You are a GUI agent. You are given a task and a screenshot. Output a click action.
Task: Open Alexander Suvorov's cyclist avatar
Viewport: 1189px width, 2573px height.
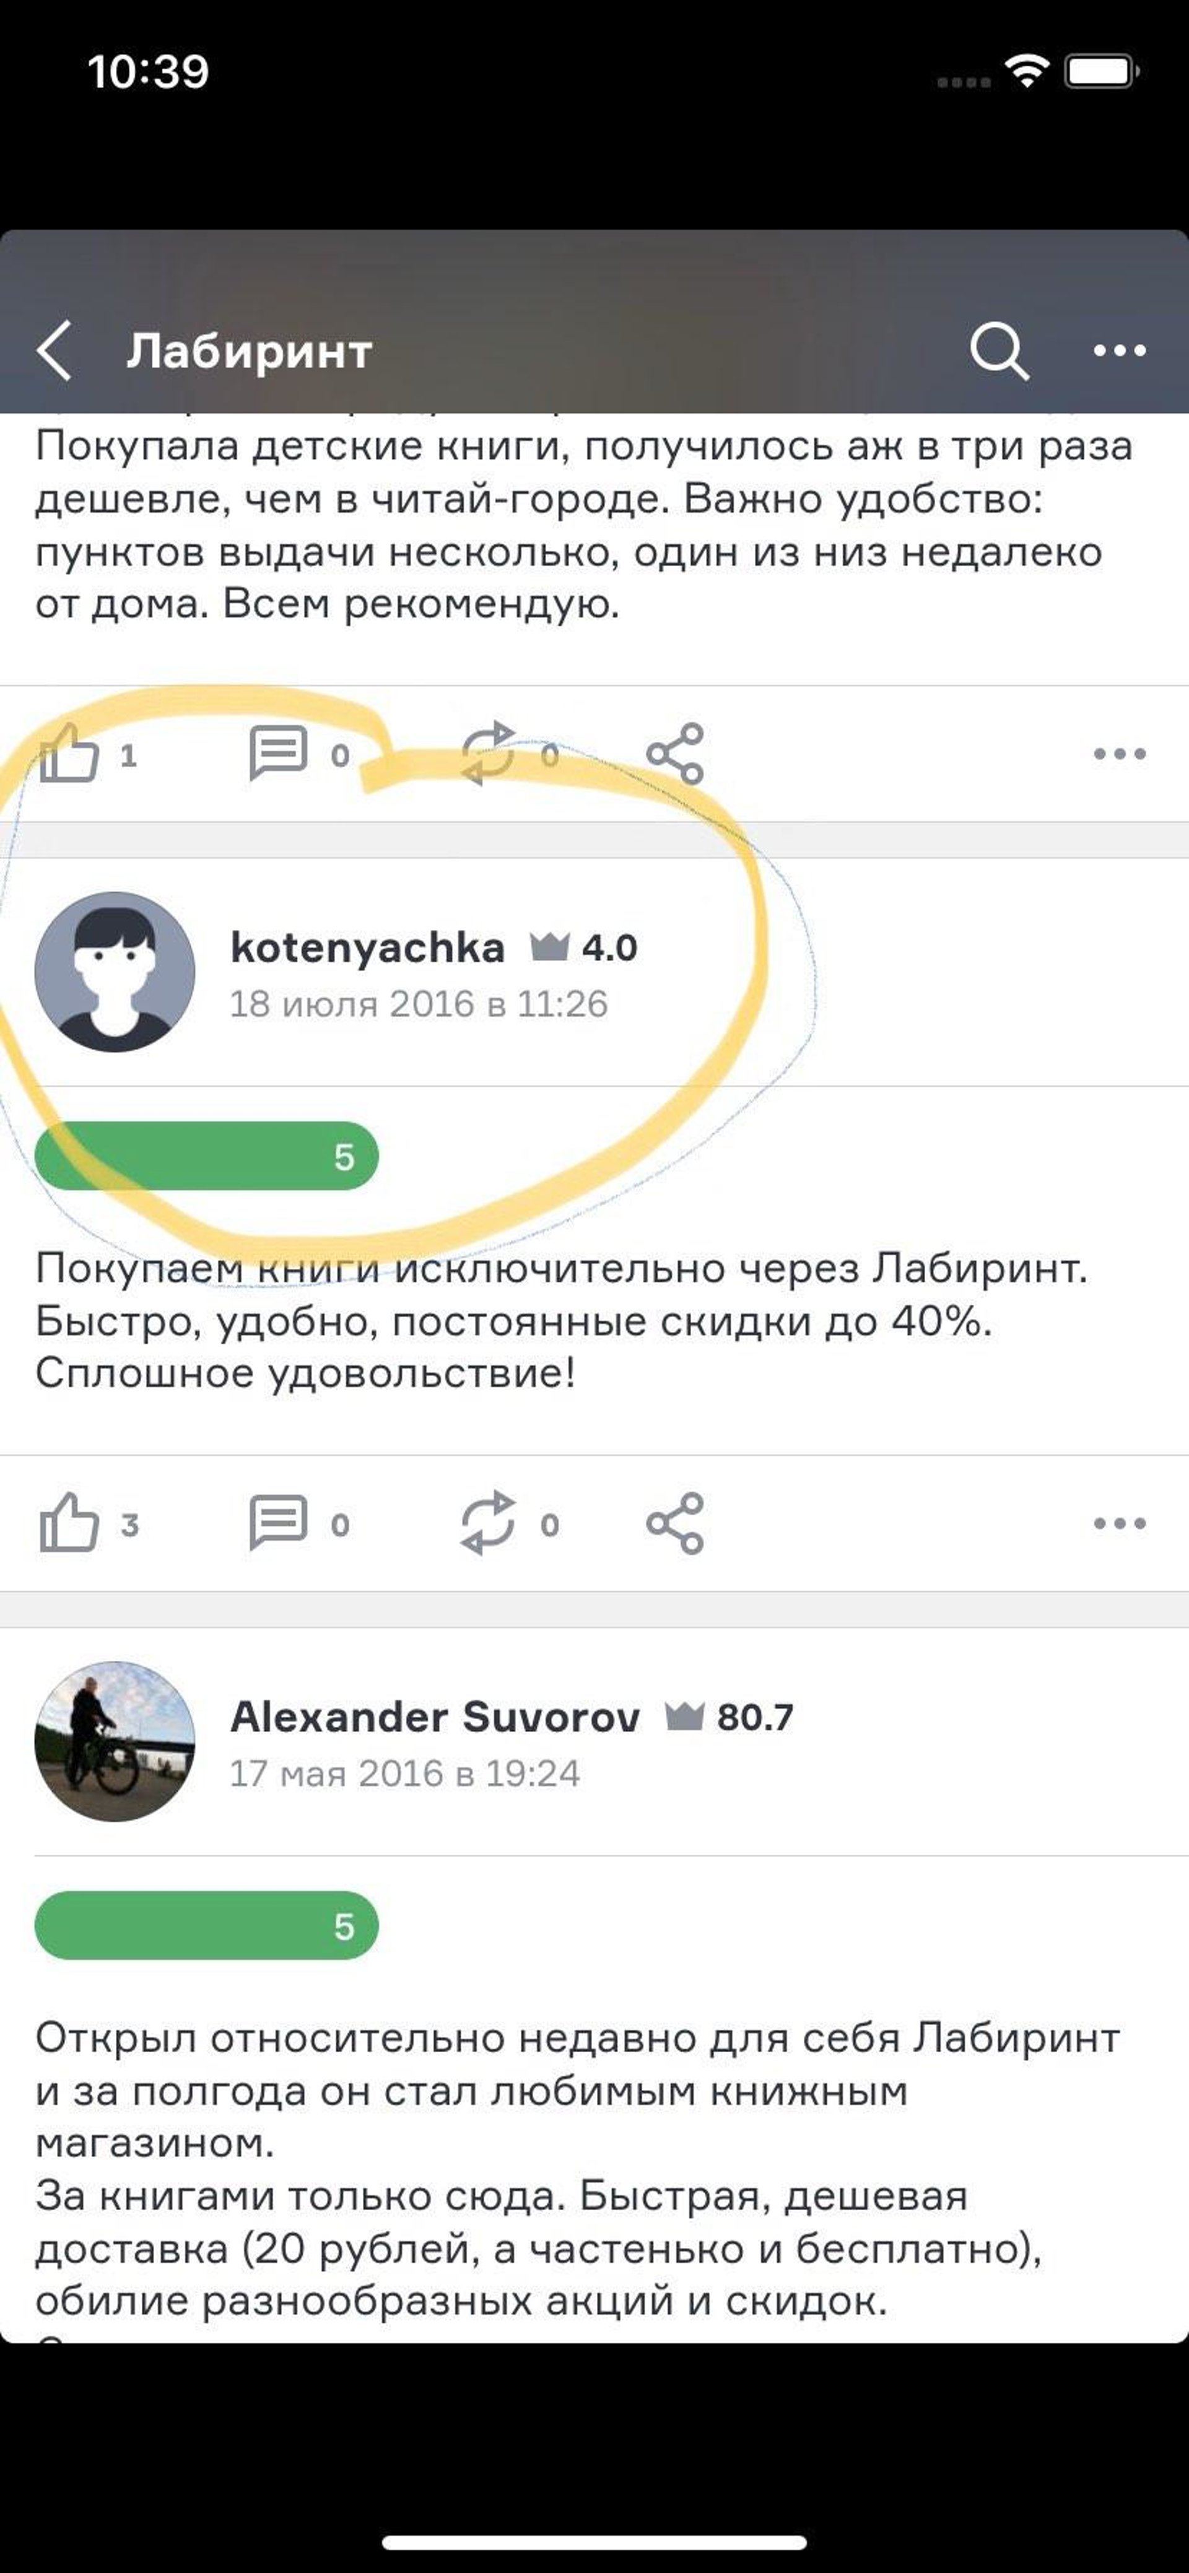(x=115, y=1742)
